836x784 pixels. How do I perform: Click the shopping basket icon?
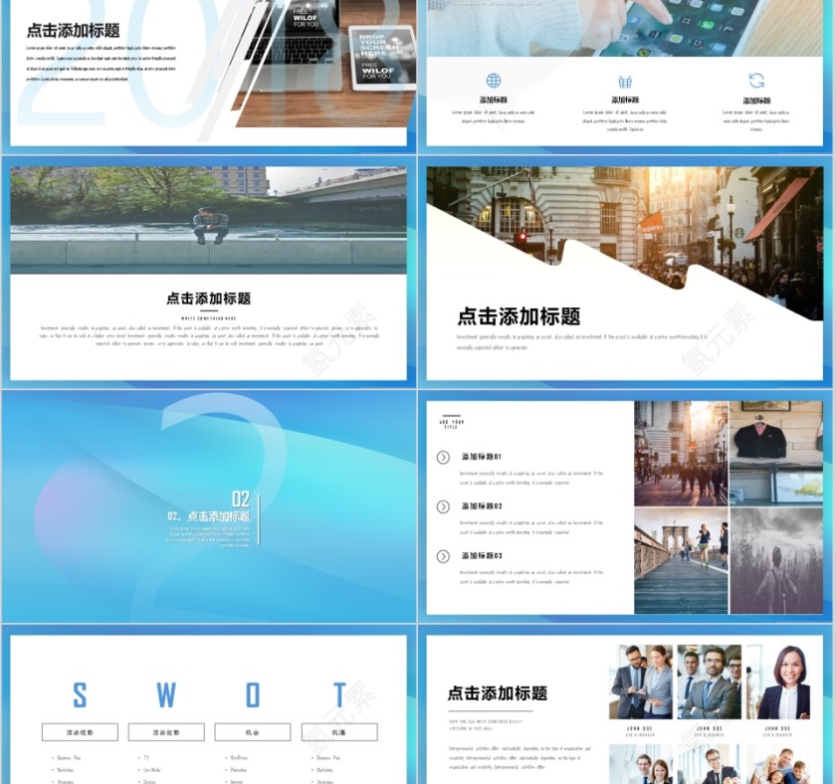tap(625, 82)
